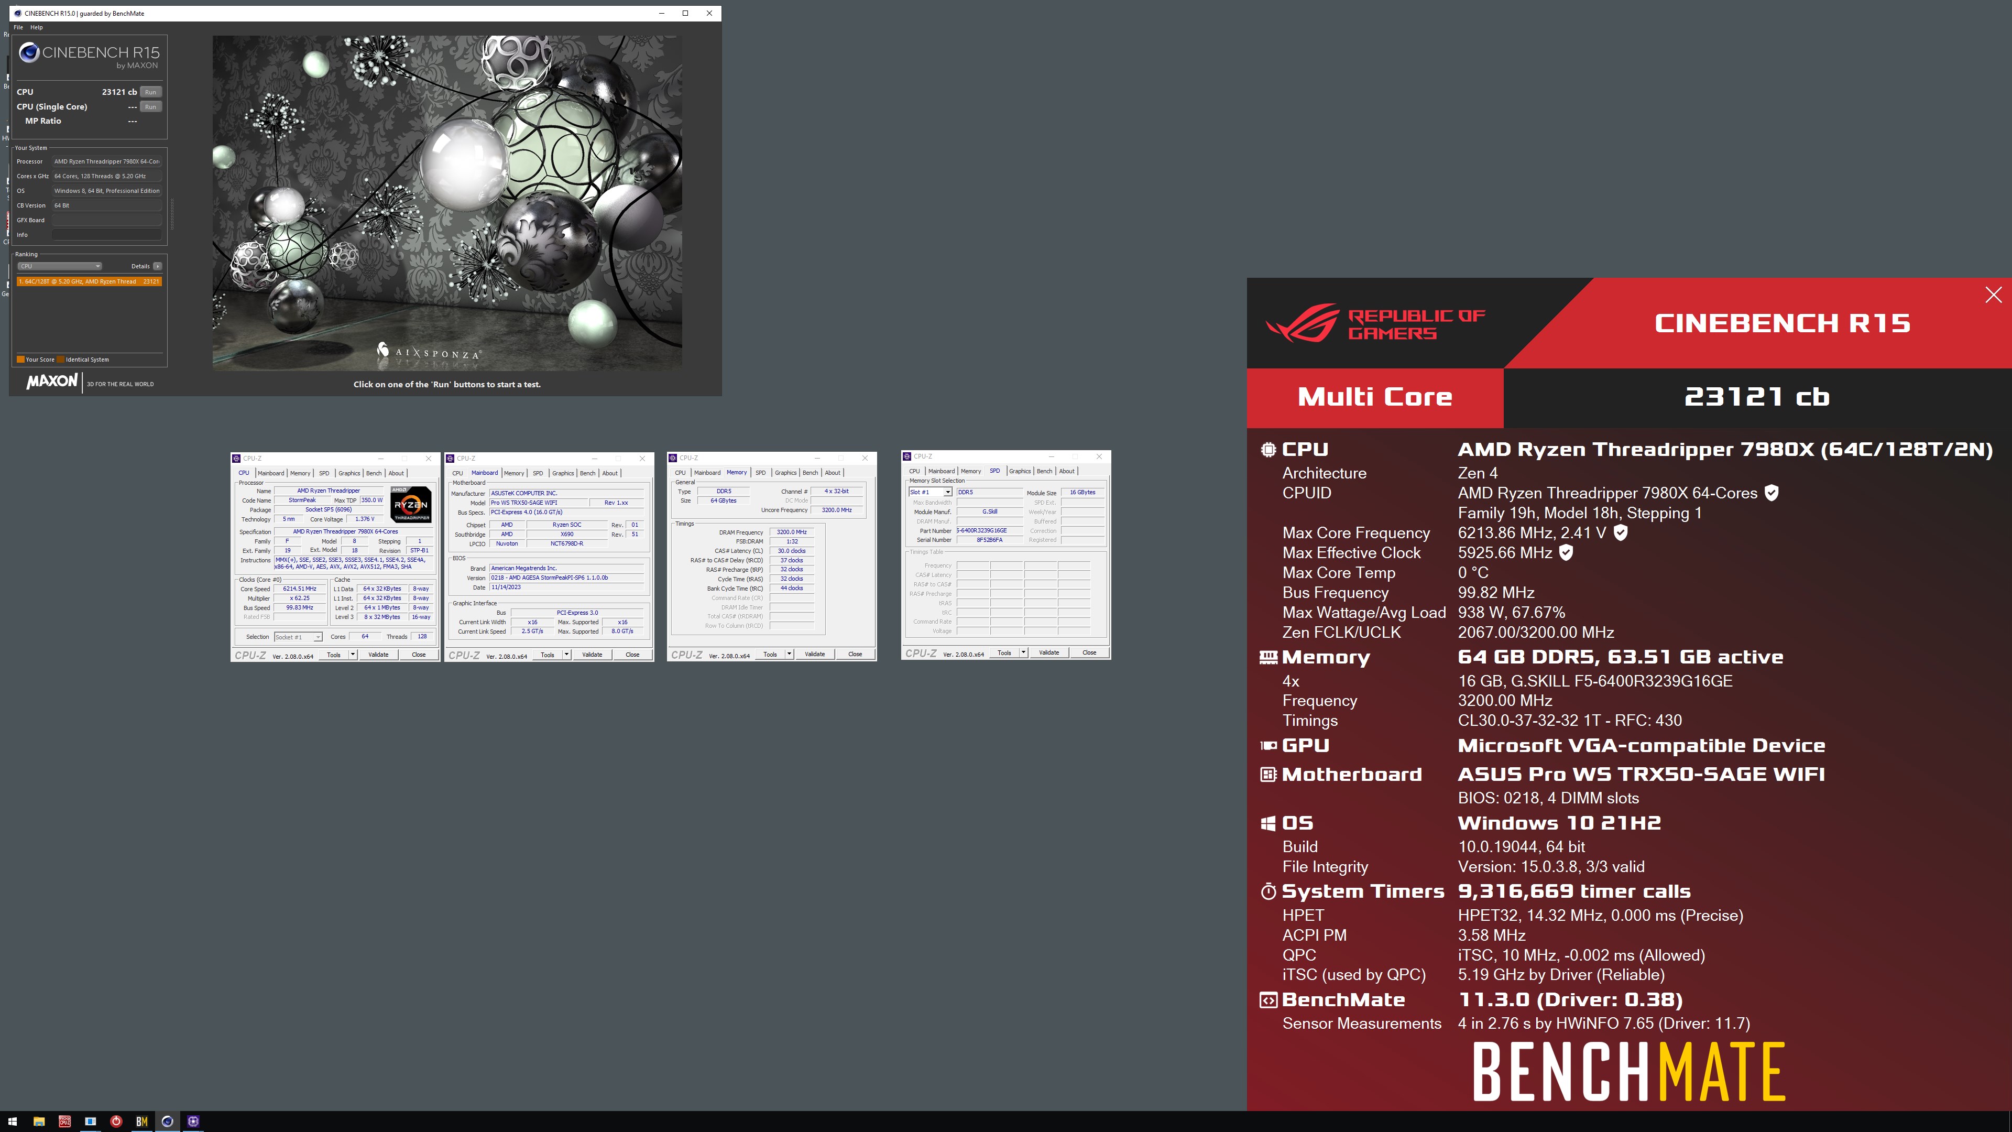Open ROG CPU-Z taskbar icon

(x=65, y=1121)
